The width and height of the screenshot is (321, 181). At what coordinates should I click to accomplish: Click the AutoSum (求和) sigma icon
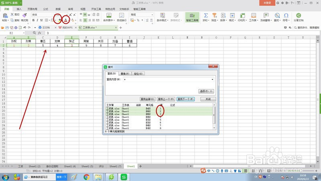coord(206,15)
